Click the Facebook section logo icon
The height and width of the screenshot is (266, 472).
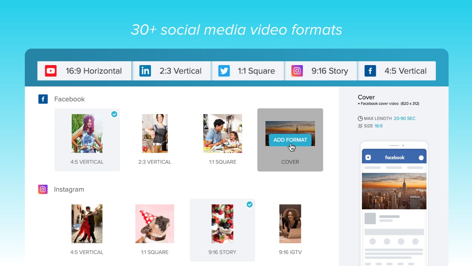[x=43, y=99]
